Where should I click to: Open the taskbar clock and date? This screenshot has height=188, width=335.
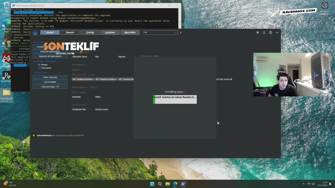click(x=322, y=184)
